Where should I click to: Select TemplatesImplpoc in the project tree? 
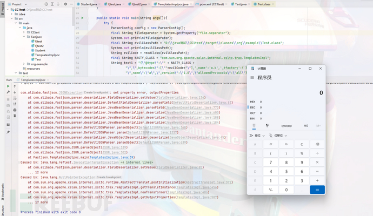(x=46, y=55)
